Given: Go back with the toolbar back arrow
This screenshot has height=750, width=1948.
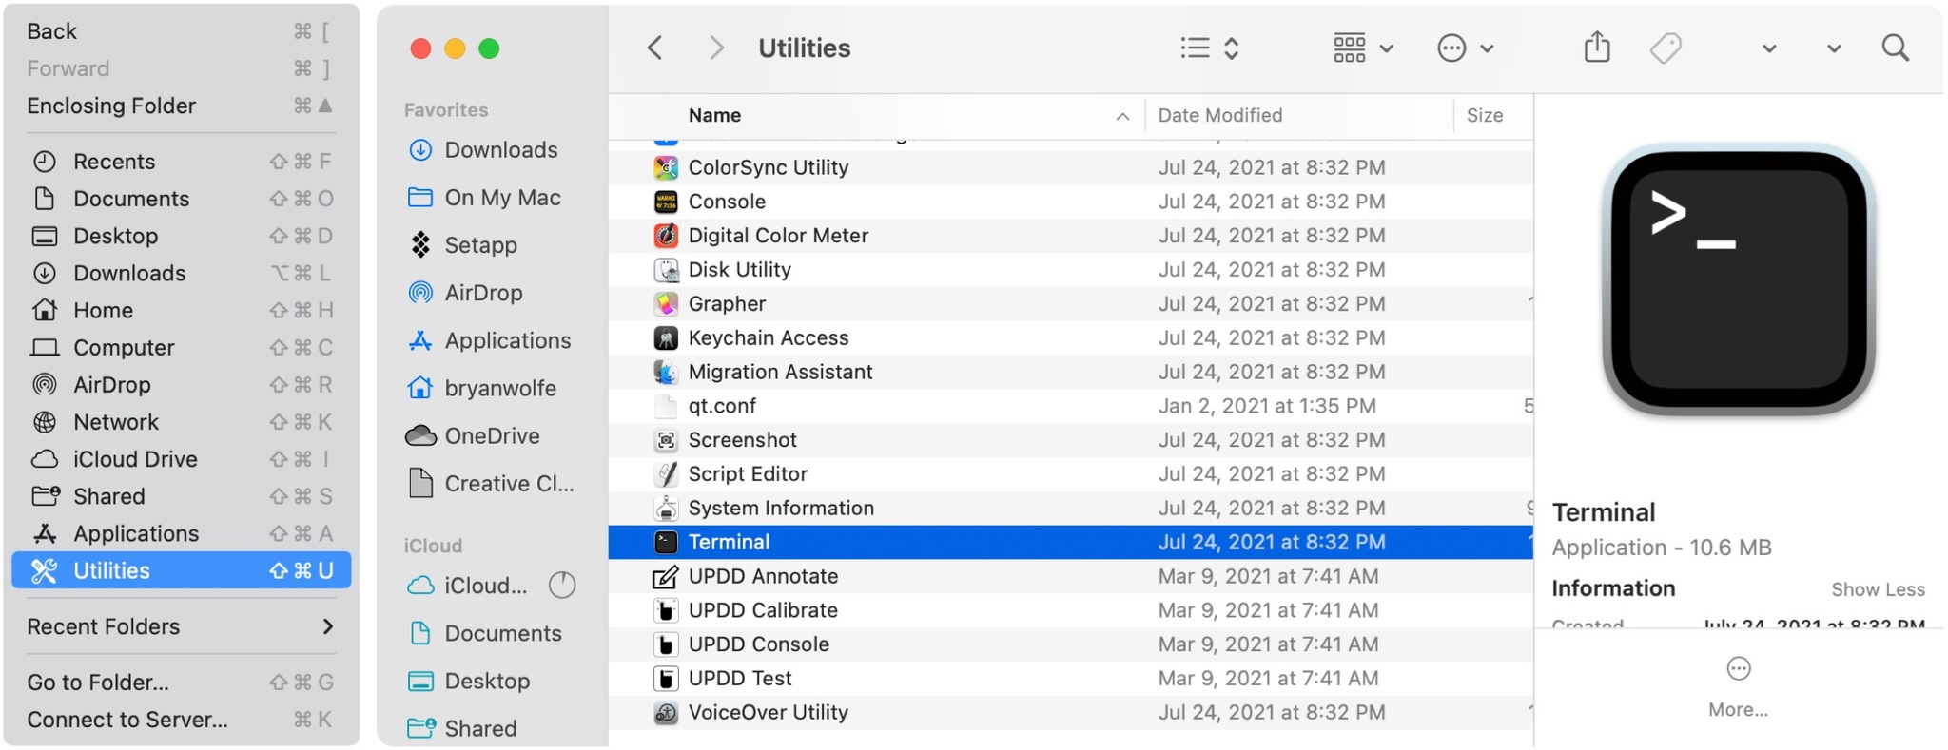Looking at the screenshot, I should point(654,48).
